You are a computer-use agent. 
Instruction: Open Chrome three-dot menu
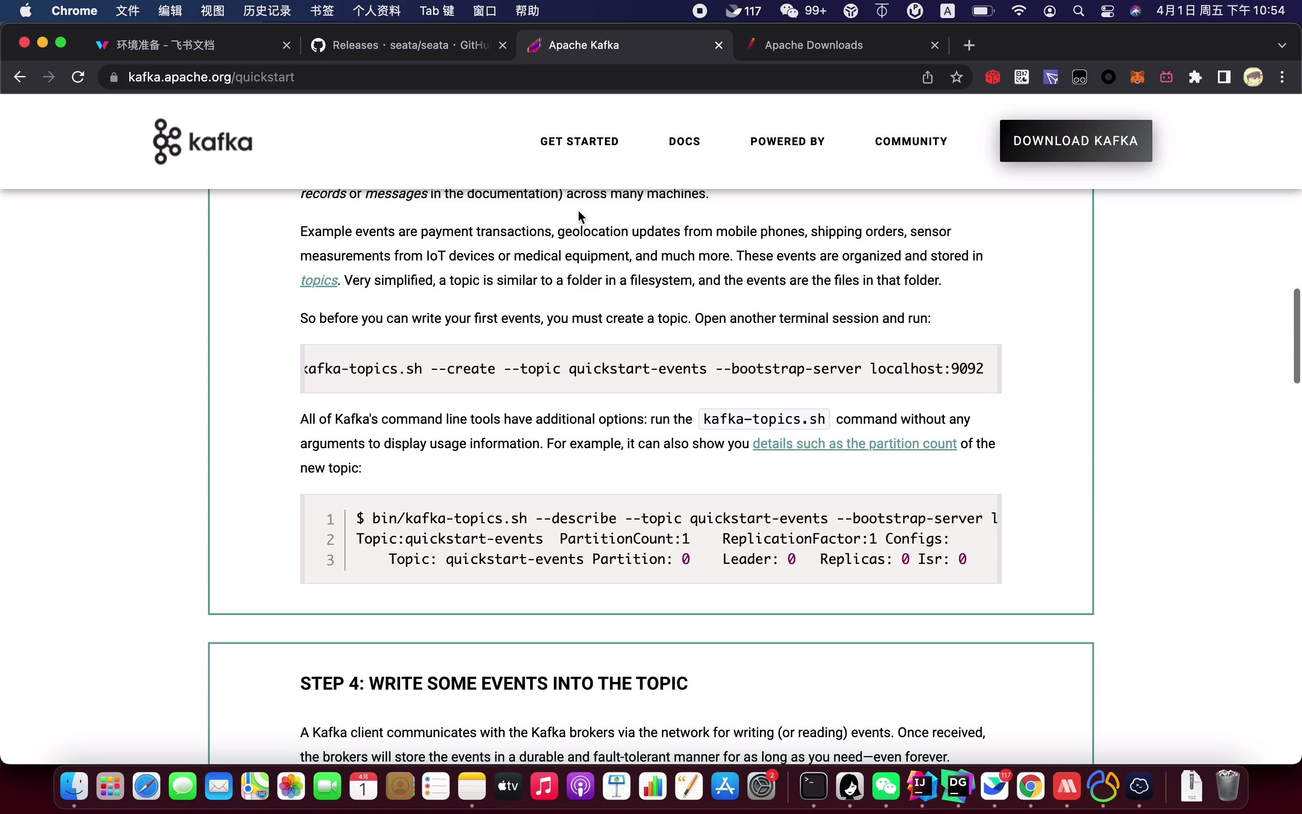point(1282,77)
